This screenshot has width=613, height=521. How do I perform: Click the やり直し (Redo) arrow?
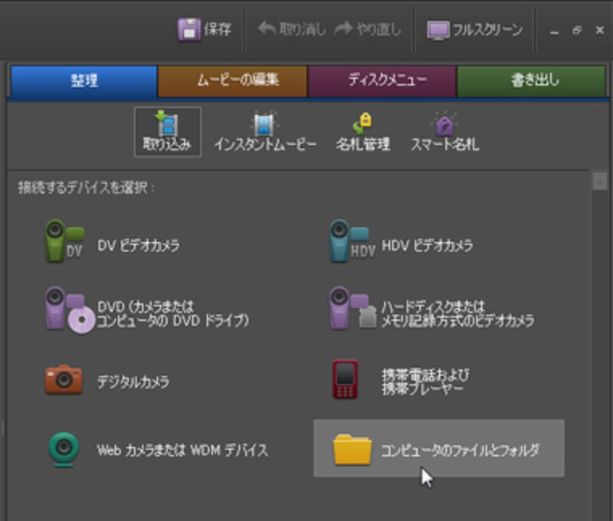coord(344,30)
